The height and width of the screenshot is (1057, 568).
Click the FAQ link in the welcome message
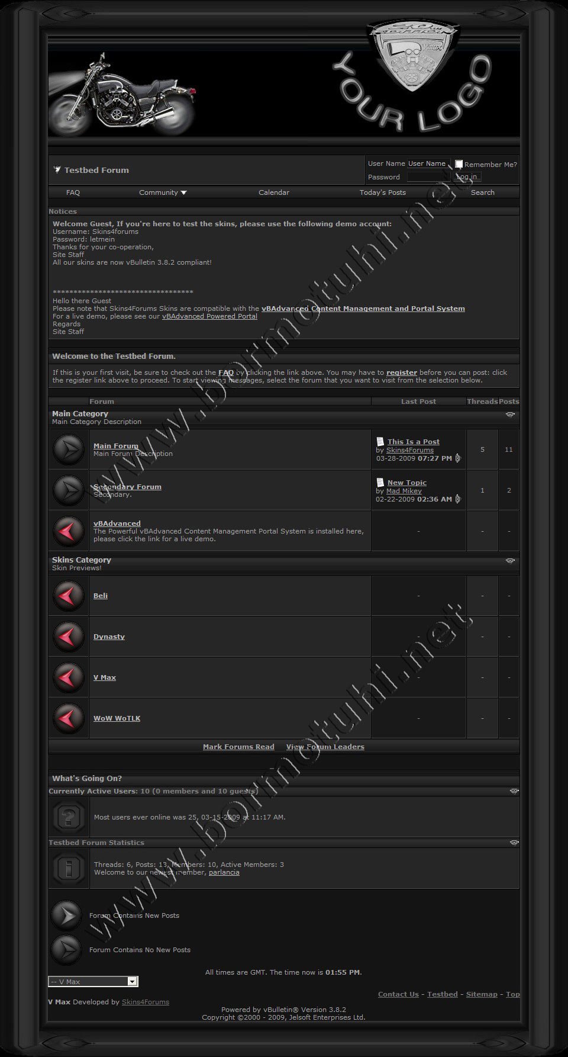pyautogui.click(x=226, y=372)
